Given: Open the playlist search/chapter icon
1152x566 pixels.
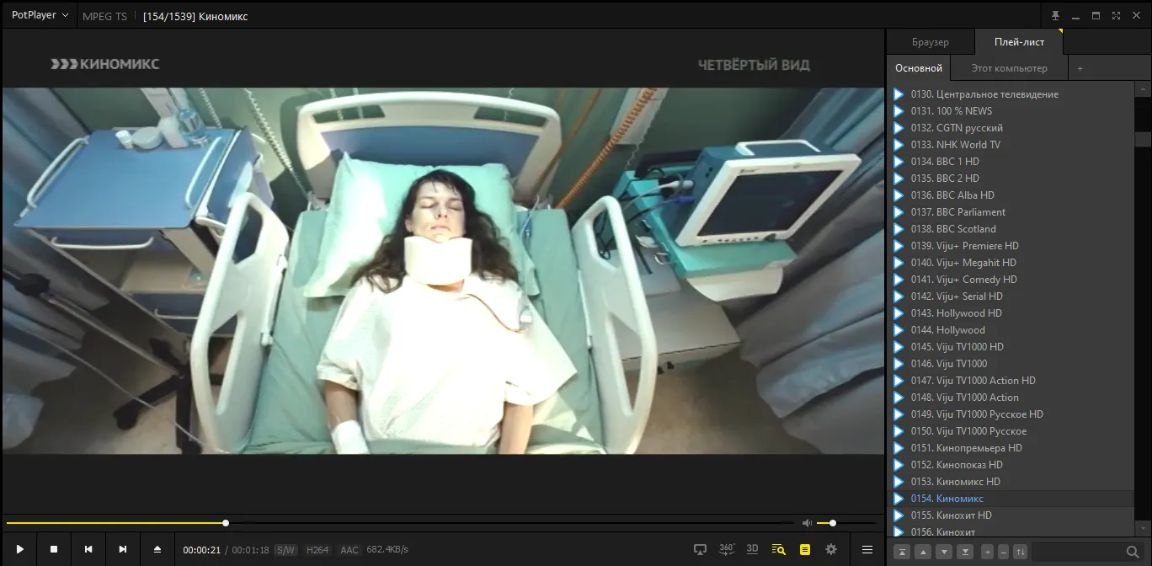Looking at the screenshot, I should pyautogui.click(x=778, y=549).
